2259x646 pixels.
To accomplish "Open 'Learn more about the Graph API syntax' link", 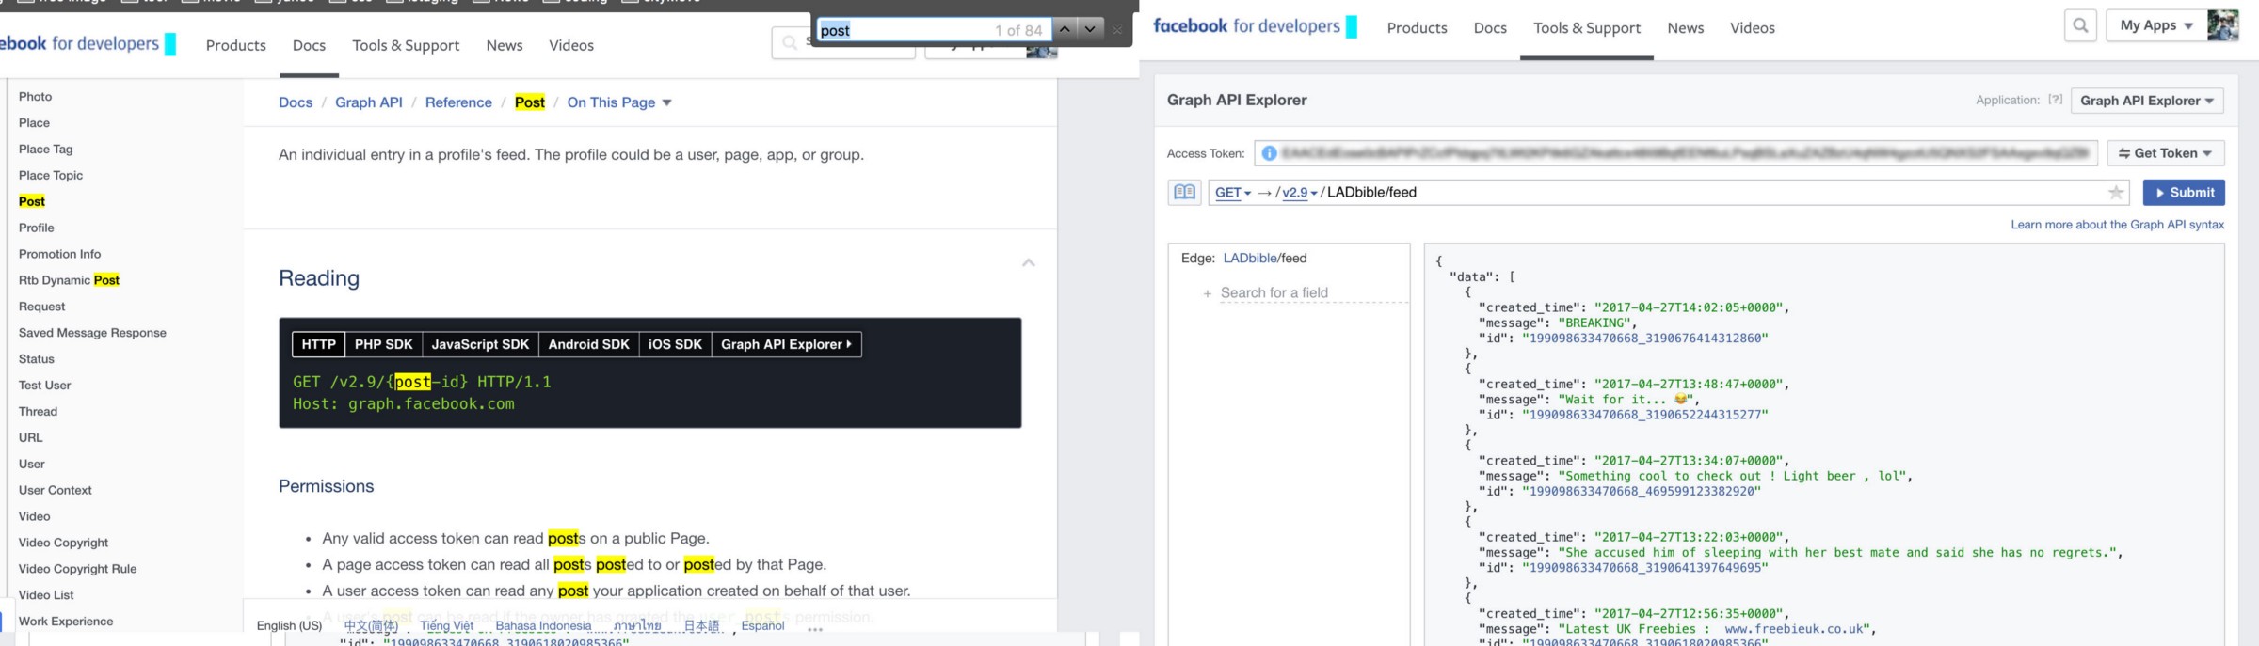I will tap(2118, 225).
